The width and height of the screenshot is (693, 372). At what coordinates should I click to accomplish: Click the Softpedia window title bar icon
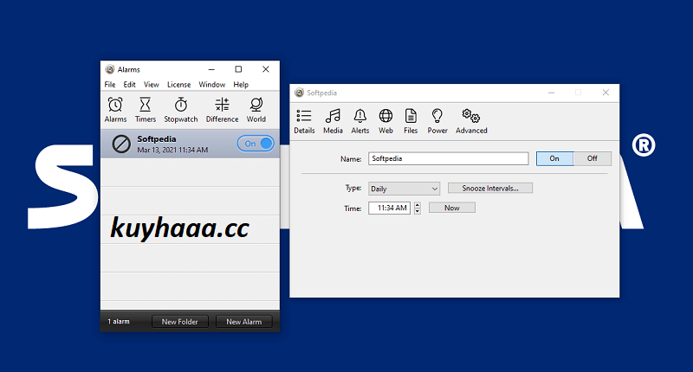click(x=299, y=93)
